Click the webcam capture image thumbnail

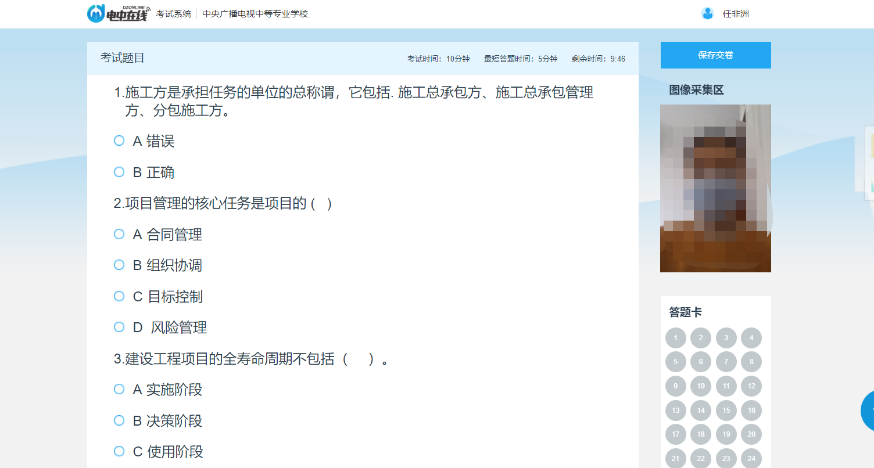[715, 188]
